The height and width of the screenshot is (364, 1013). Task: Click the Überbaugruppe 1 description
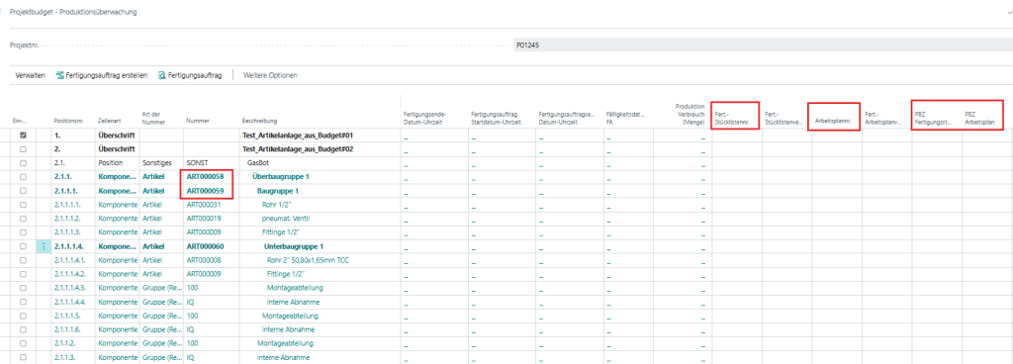(x=281, y=177)
